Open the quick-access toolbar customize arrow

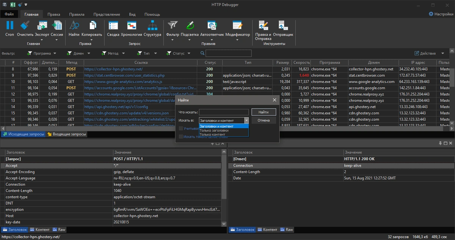(26, 5)
